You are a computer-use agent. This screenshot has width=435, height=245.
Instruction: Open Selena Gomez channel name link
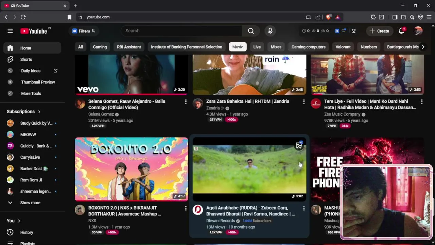tap(101, 114)
